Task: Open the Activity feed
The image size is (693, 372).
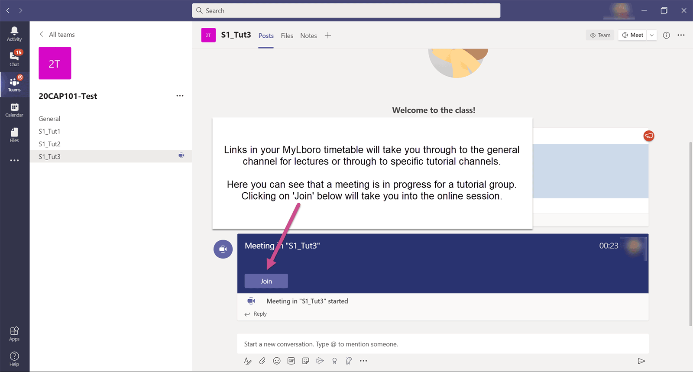Action: pyautogui.click(x=14, y=33)
